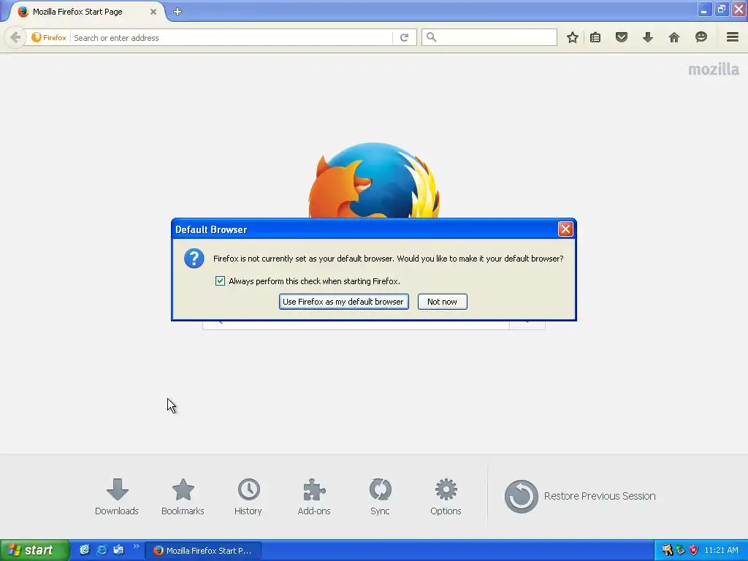Click the red shield tray icon
Image resolution: width=748 pixels, height=561 pixels.
pos(694,551)
